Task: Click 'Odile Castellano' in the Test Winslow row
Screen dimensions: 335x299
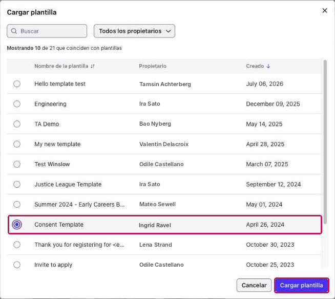Action: [161, 164]
